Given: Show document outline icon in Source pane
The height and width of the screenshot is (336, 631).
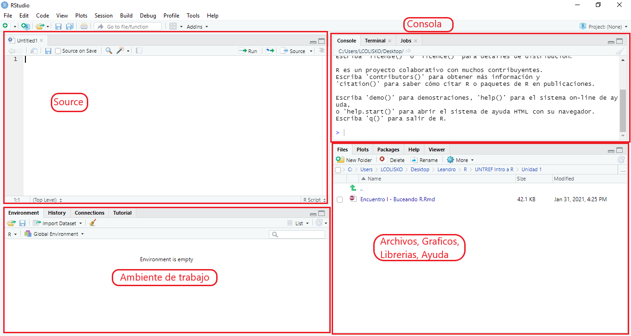Looking at the screenshot, I should (x=322, y=50).
